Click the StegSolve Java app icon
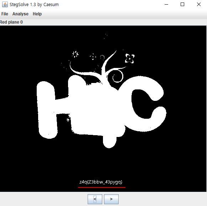 point(5,4)
